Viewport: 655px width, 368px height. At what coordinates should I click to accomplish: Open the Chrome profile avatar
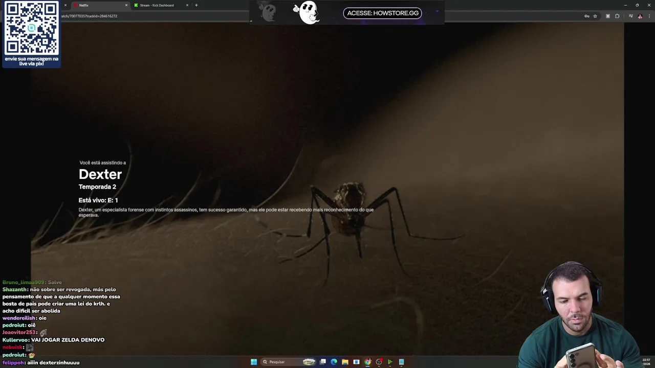640,16
